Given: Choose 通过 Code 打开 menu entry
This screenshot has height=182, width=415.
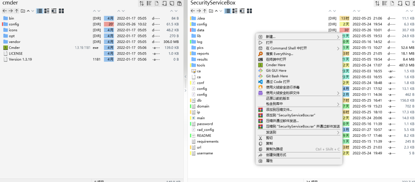Looking at the screenshot, I should (299, 82).
